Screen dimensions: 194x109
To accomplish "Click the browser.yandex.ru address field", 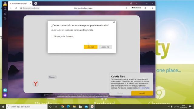I will pyautogui.click(x=31, y=8).
